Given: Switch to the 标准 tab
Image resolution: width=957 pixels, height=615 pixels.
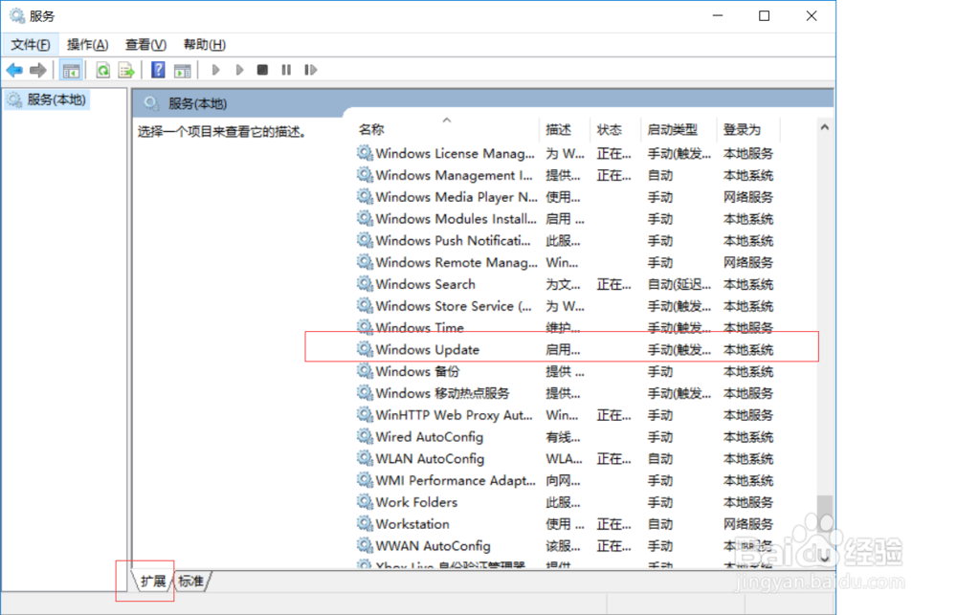Looking at the screenshot, I should (x=191, y=582).
